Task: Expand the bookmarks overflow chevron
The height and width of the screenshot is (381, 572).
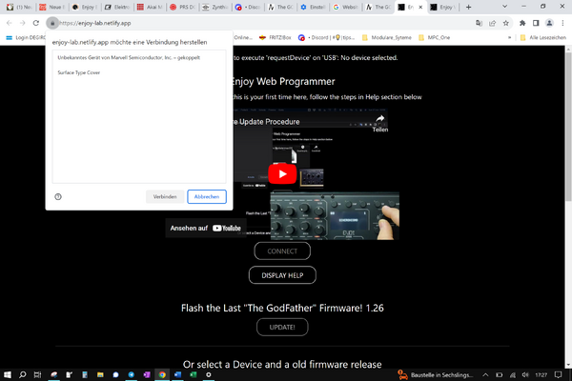Action: pyautogui.click(x=509, y=37)
